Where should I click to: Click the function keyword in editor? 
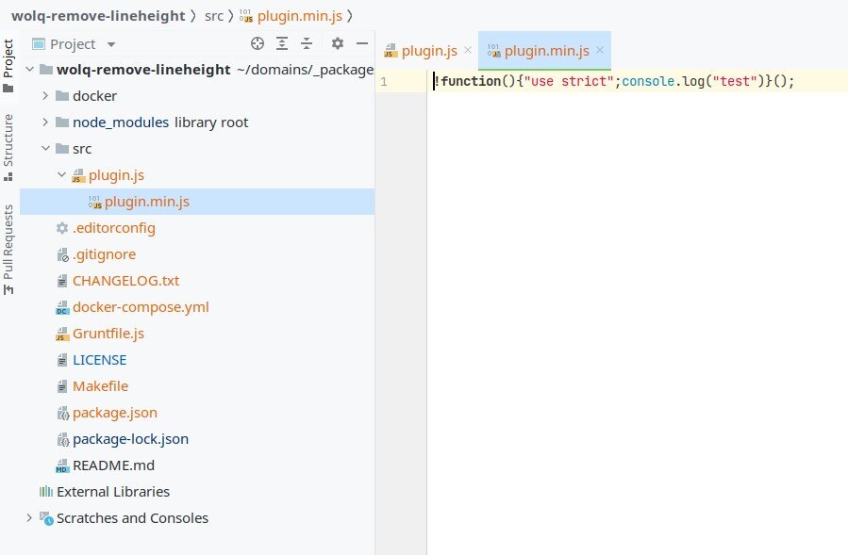471,81
